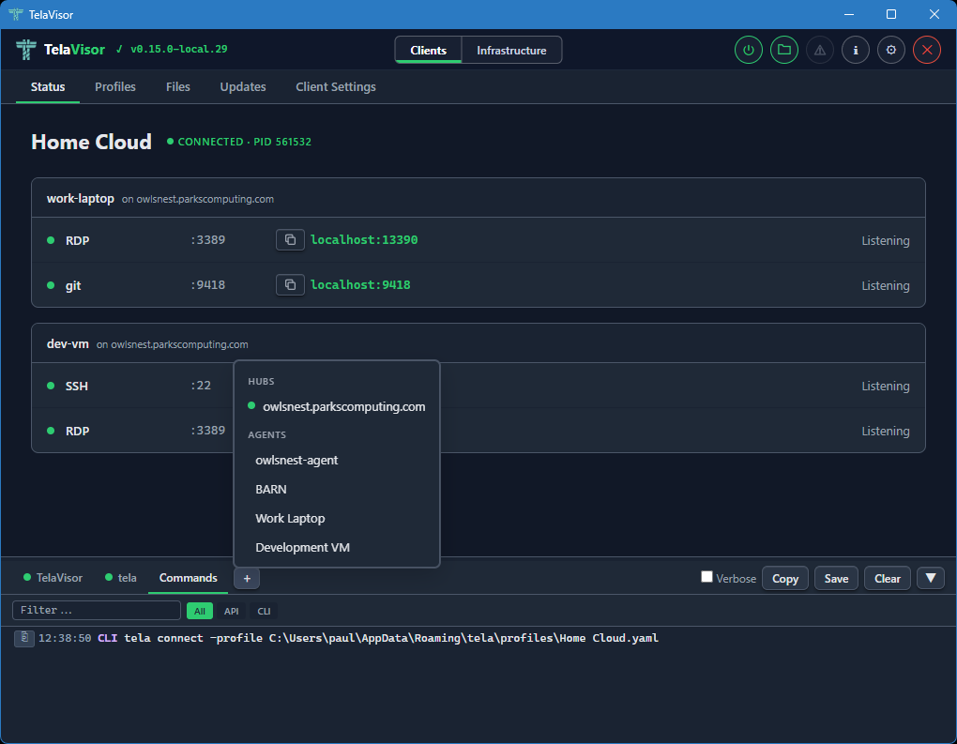957x744 pixels.
Task: Click the git service row name
Action: [x=73, y=285]
